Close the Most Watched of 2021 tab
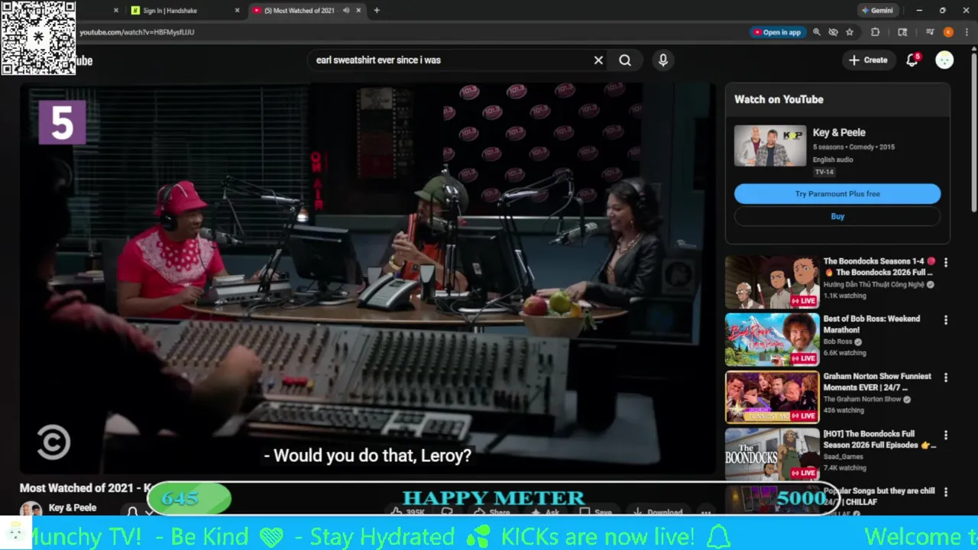This screenshot has height=550, width=978. point(358,11)
